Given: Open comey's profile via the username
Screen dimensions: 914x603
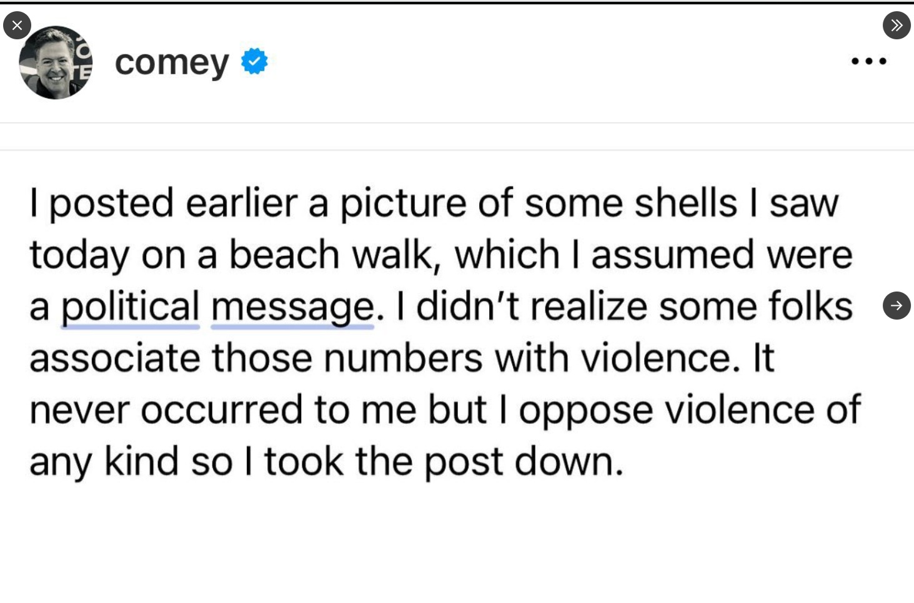Looking at the screenshot, I should click(x=171, y=62).
